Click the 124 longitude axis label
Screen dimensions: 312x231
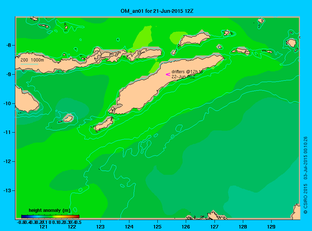129,227
